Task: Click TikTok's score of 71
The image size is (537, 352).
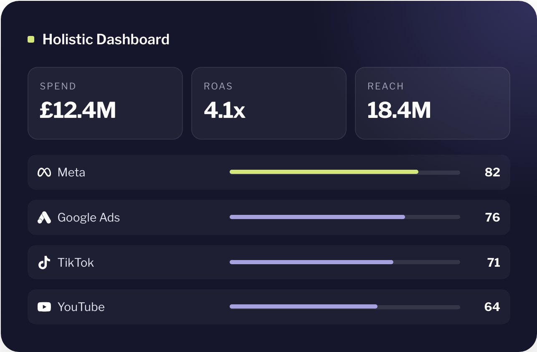Action: (494, 263)
